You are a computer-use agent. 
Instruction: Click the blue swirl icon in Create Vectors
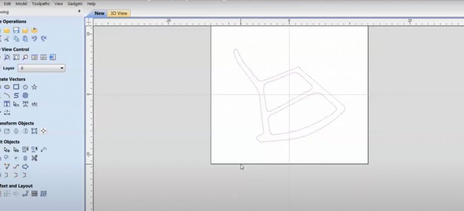point(25,95)
